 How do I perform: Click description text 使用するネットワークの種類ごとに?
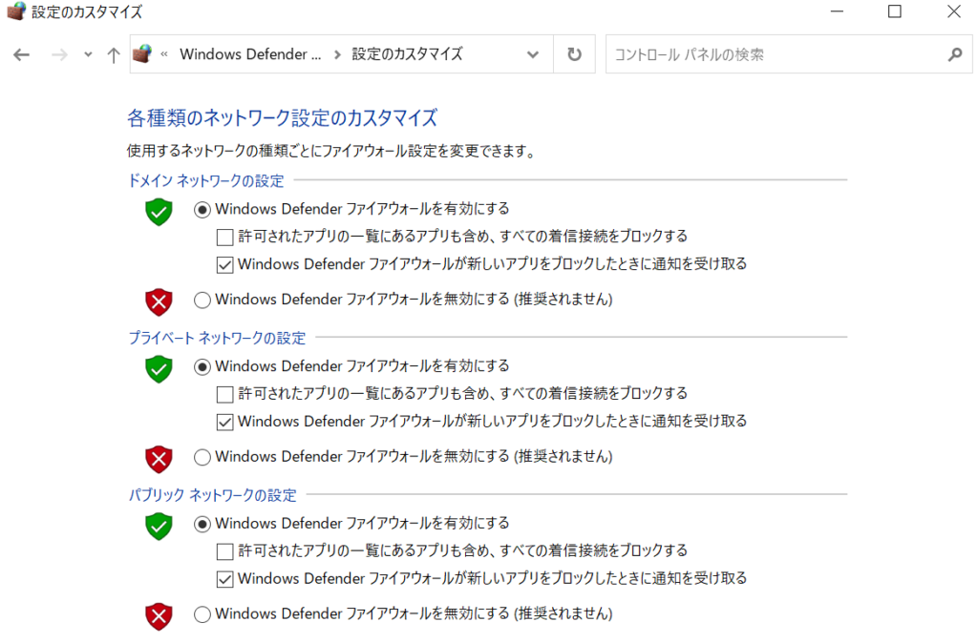(223, 151)
